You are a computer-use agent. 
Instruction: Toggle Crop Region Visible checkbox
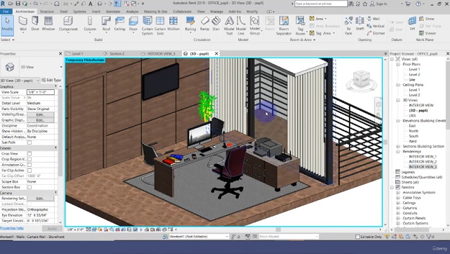tap(29, 159)
